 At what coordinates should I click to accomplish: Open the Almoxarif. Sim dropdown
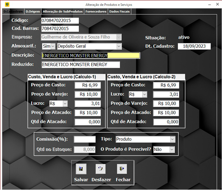(53, 46)
